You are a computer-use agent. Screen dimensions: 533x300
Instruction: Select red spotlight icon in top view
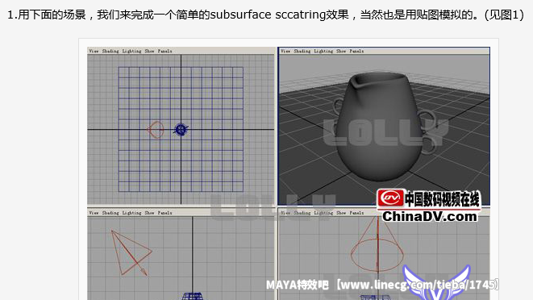(156, 130)
